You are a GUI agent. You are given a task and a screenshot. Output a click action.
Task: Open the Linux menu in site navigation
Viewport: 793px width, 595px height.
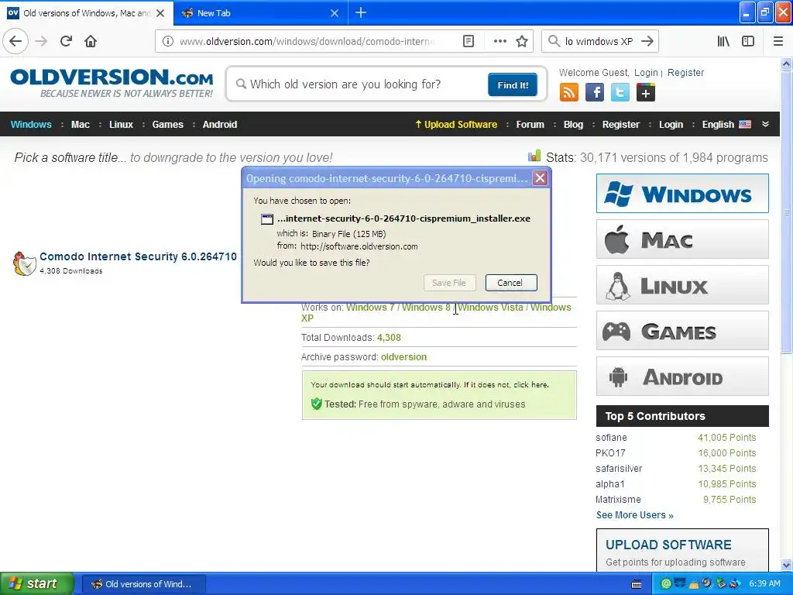coord(121,125)
